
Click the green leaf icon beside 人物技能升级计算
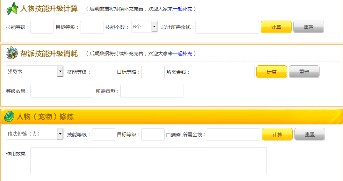(x=12, y=8)
